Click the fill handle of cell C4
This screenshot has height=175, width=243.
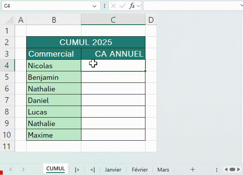click(x=145, y=71)
